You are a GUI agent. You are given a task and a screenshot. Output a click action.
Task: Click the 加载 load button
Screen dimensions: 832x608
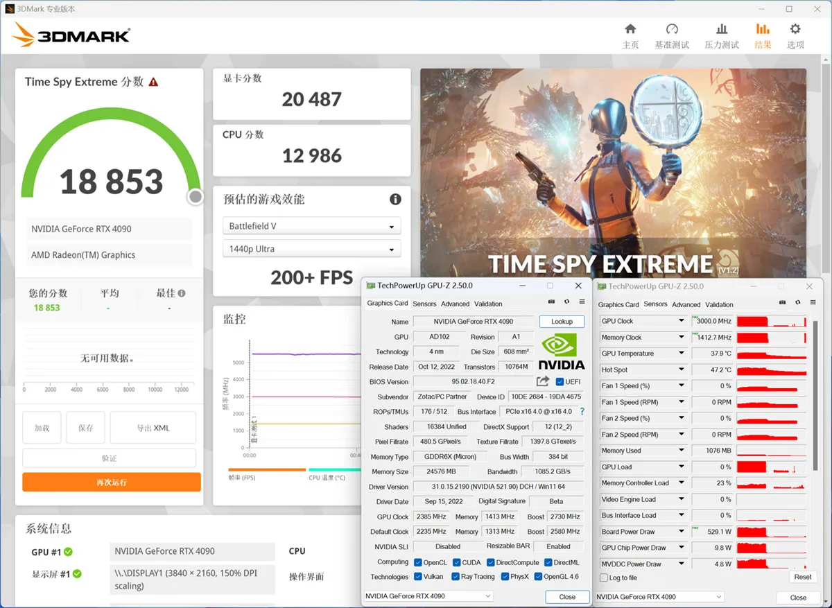[42, 428]
